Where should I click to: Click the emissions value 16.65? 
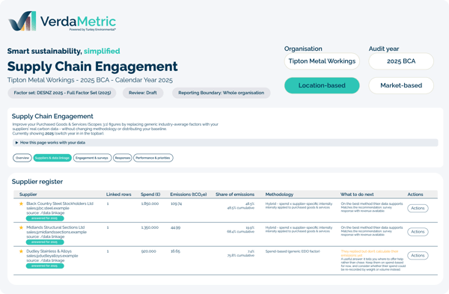coord(175,251)
